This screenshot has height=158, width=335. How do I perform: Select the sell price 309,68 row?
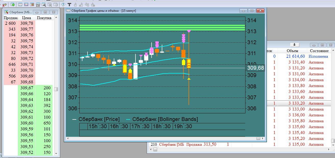(x=28, y=82)
